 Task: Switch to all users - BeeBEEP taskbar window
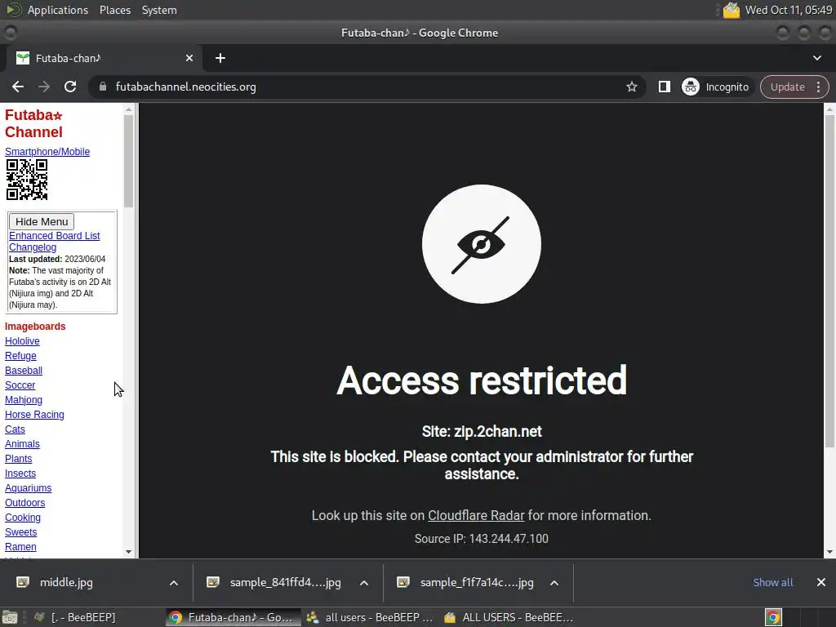[x=369, y=617]
